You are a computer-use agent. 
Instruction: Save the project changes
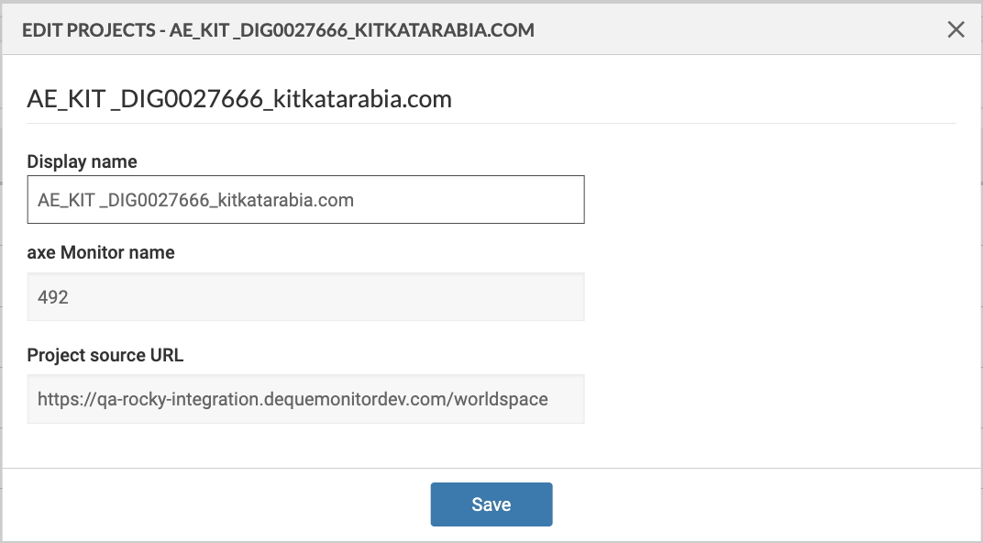pos(491,504)
